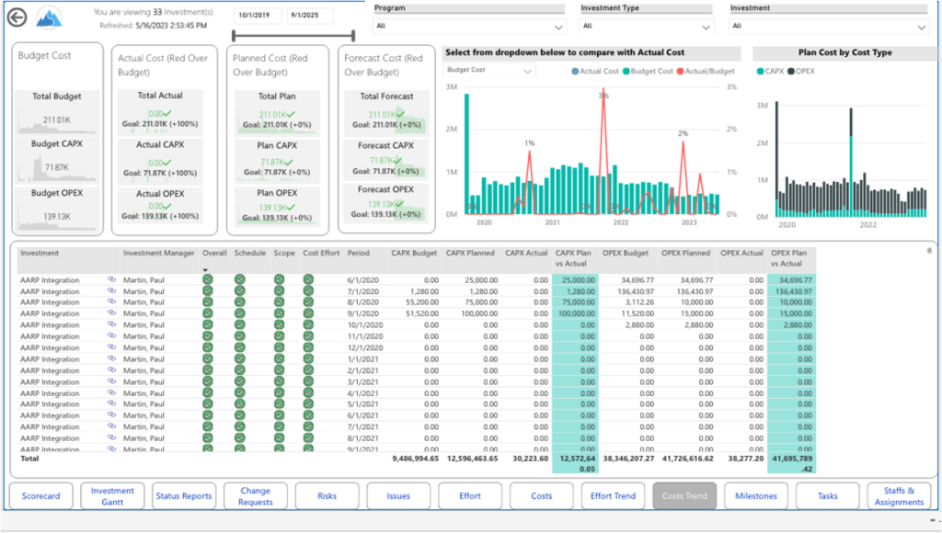Click Schedule status check icon for 5/1/2021 row

(x=240, y=404)
